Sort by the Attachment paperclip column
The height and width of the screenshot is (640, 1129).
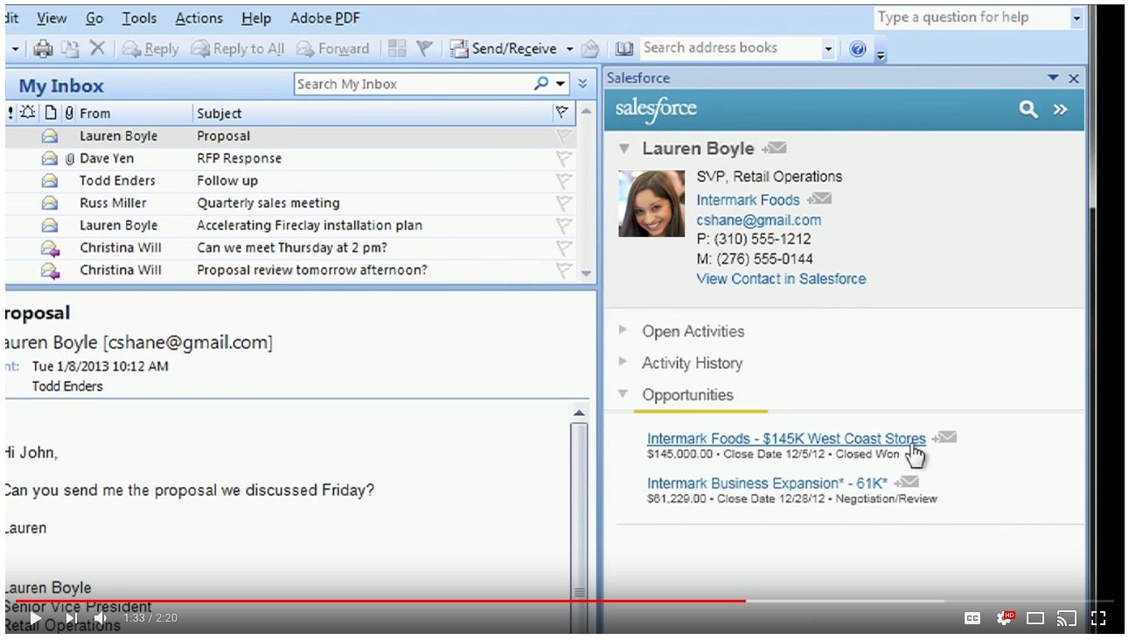69,113
